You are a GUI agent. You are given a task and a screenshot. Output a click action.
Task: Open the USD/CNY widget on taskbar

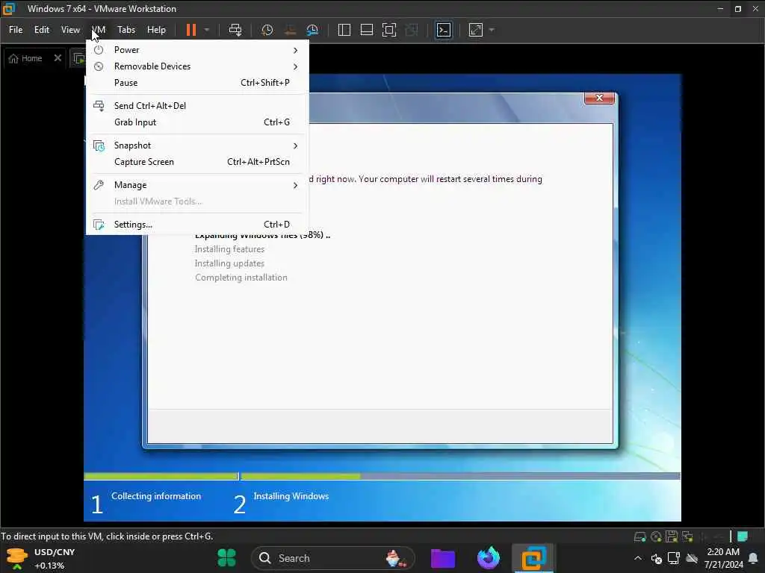[41, 558]
